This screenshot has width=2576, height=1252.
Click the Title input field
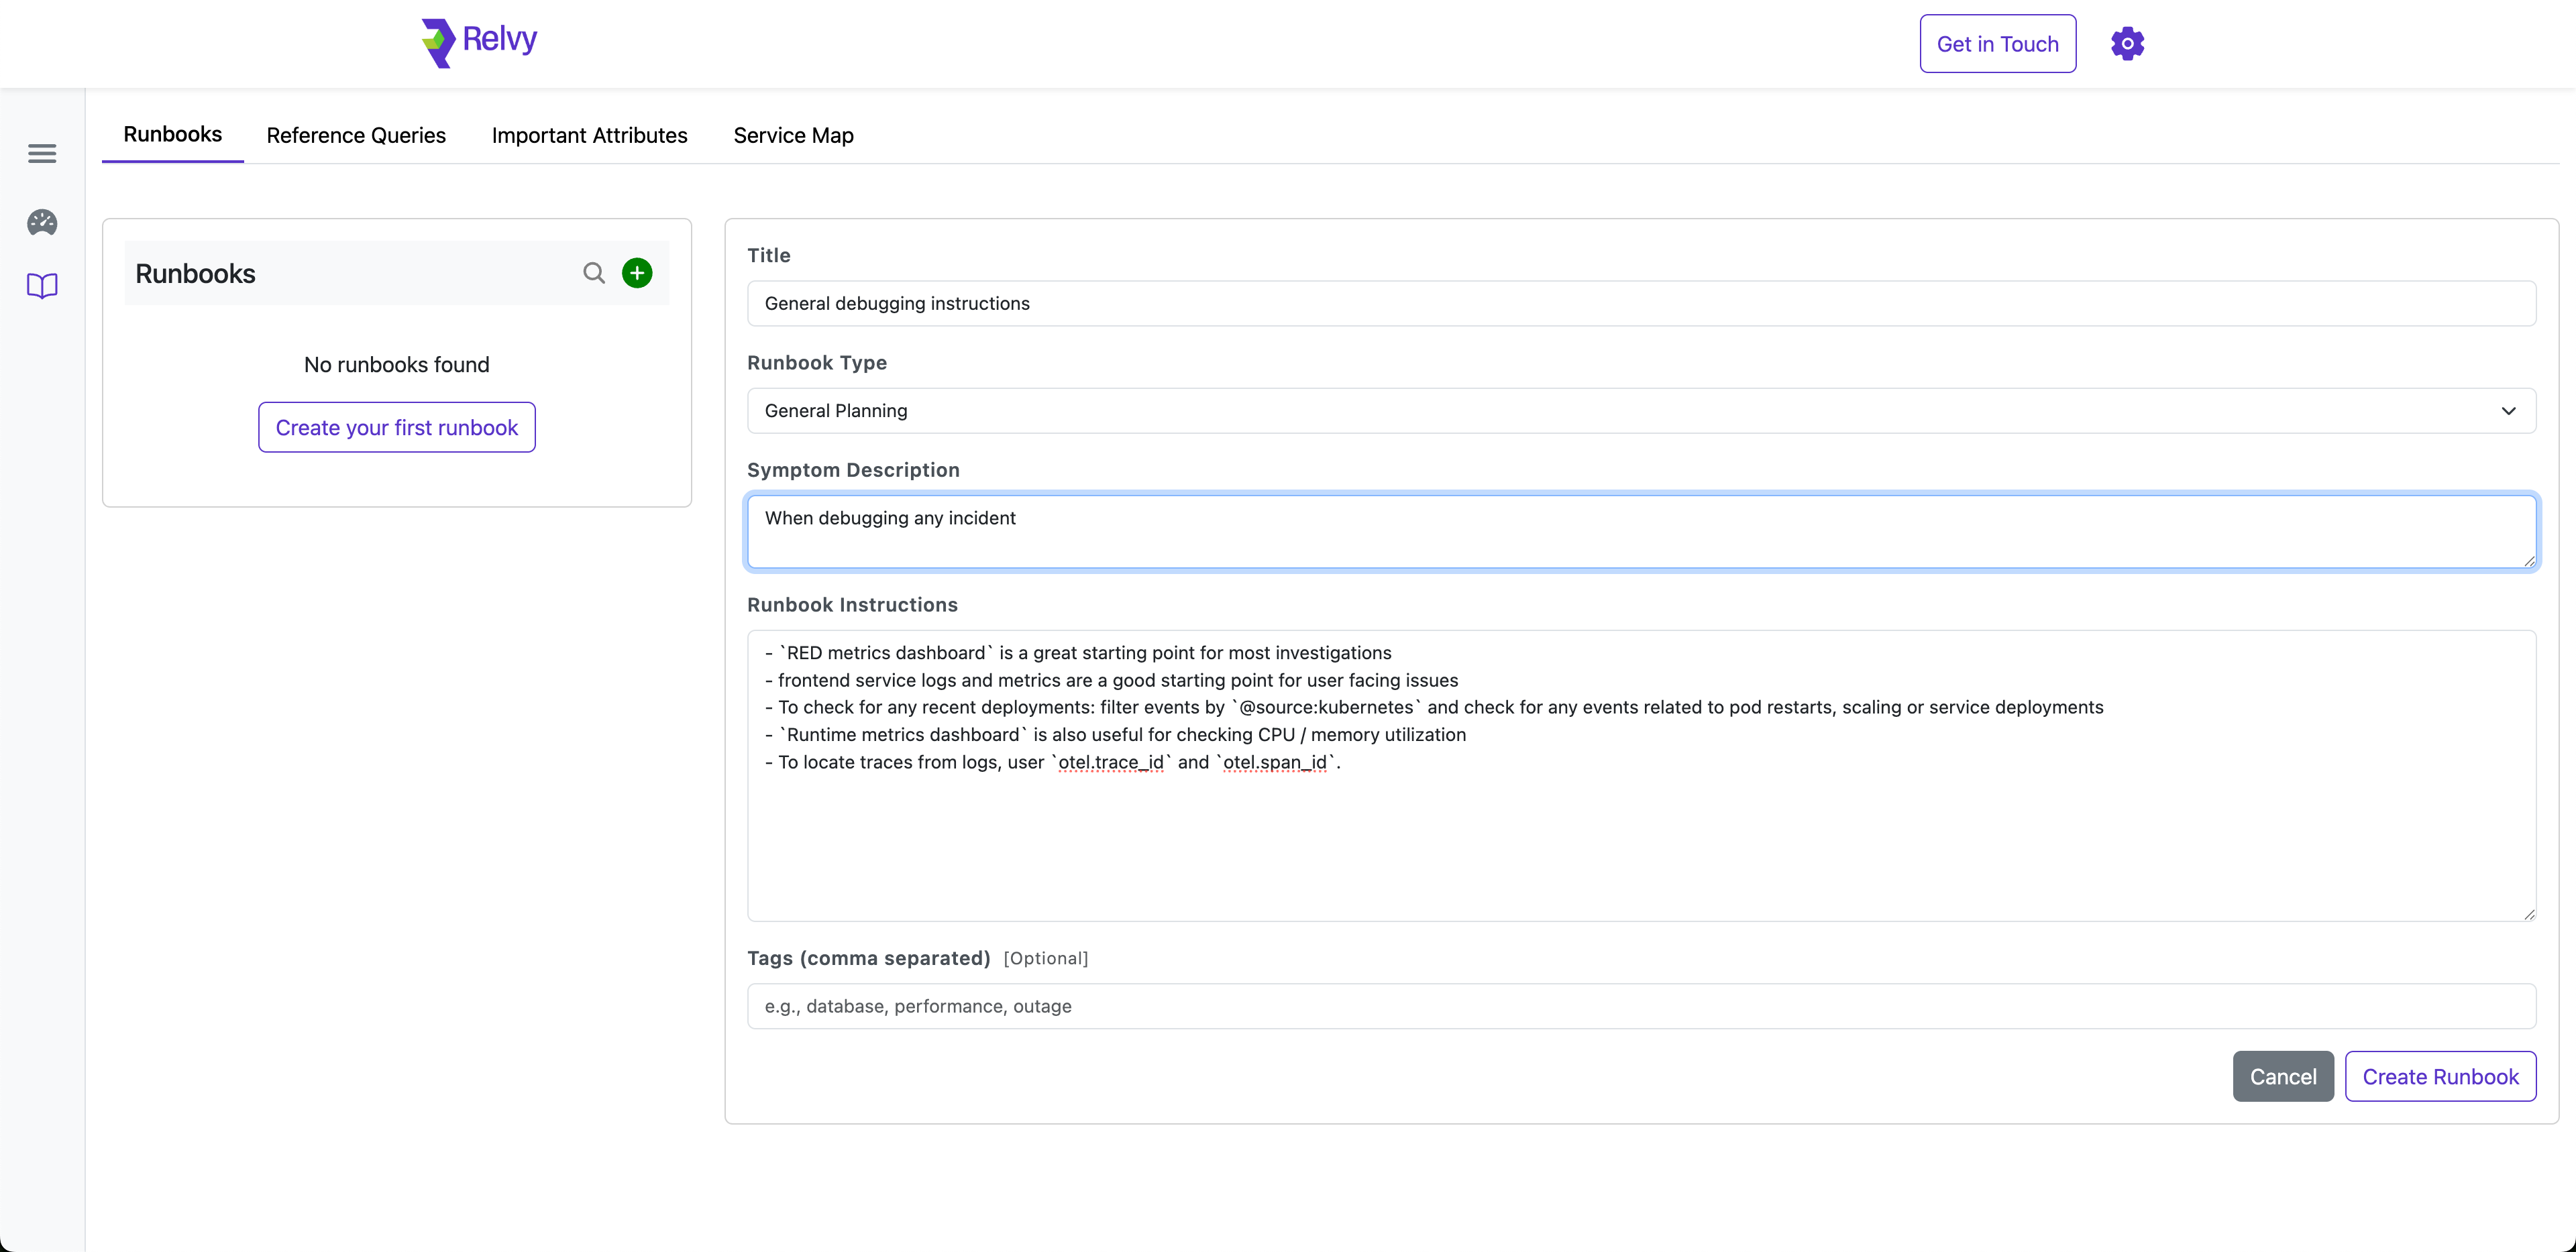coord(1640,303)
